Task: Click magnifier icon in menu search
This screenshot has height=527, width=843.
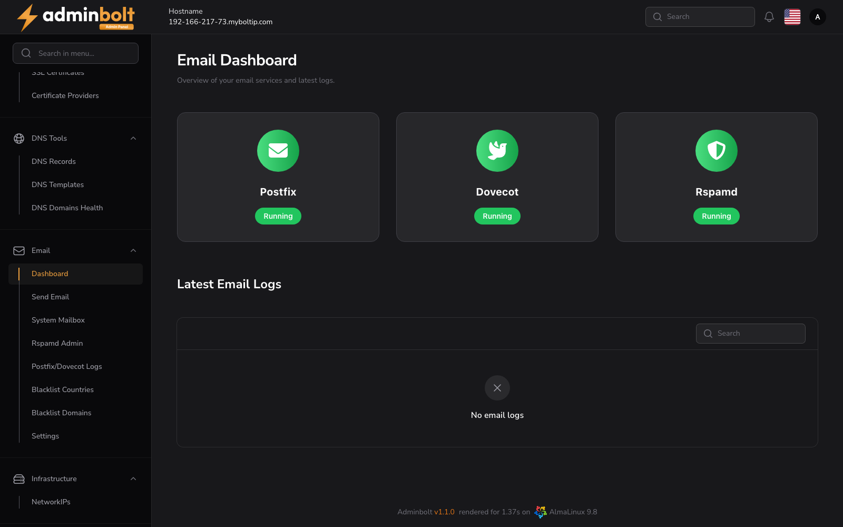Action: pos(26,53)
